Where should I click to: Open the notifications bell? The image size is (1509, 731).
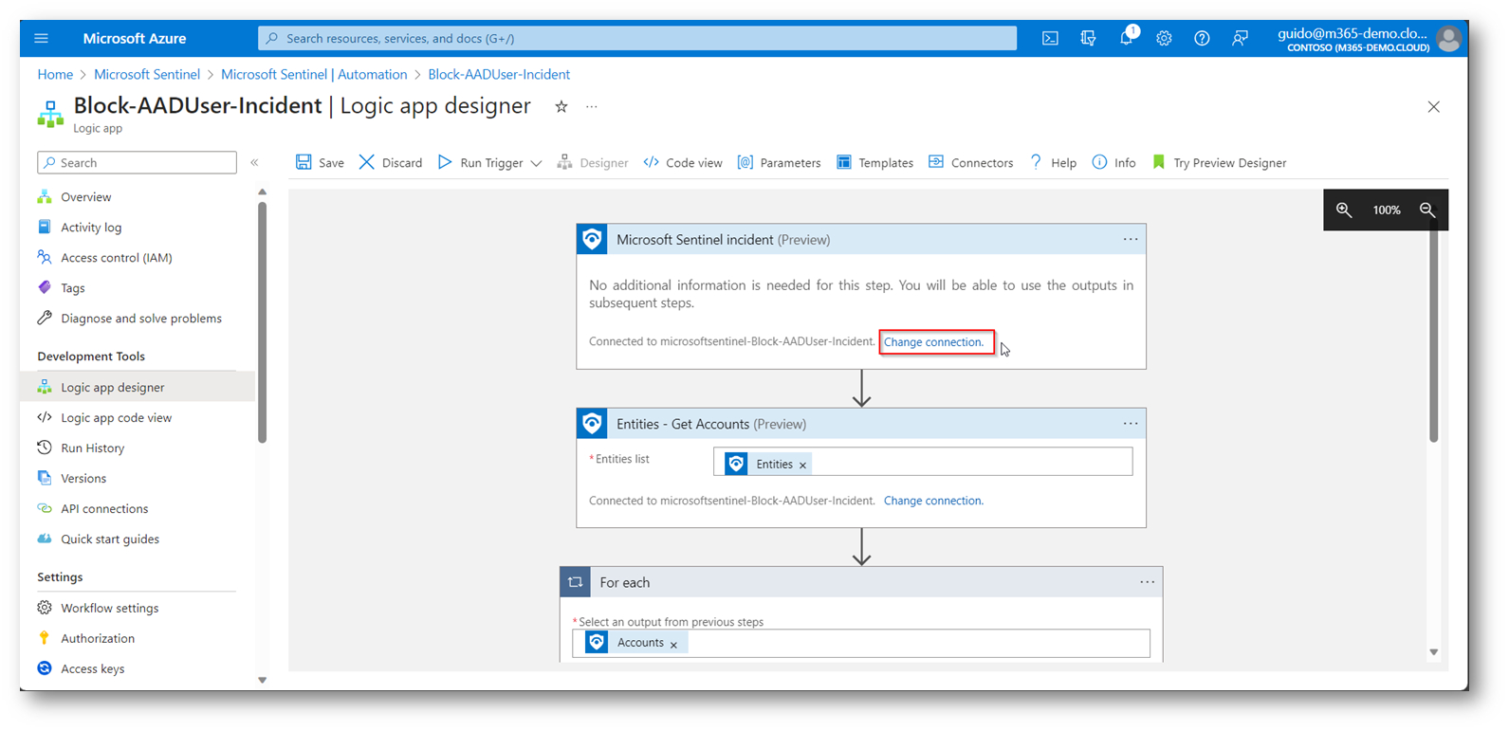[x=1127, y=37]
